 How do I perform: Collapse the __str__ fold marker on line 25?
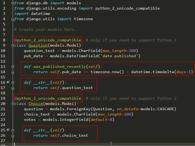(13, 130)
